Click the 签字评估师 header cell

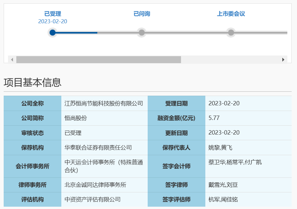(x=176, y=200)
